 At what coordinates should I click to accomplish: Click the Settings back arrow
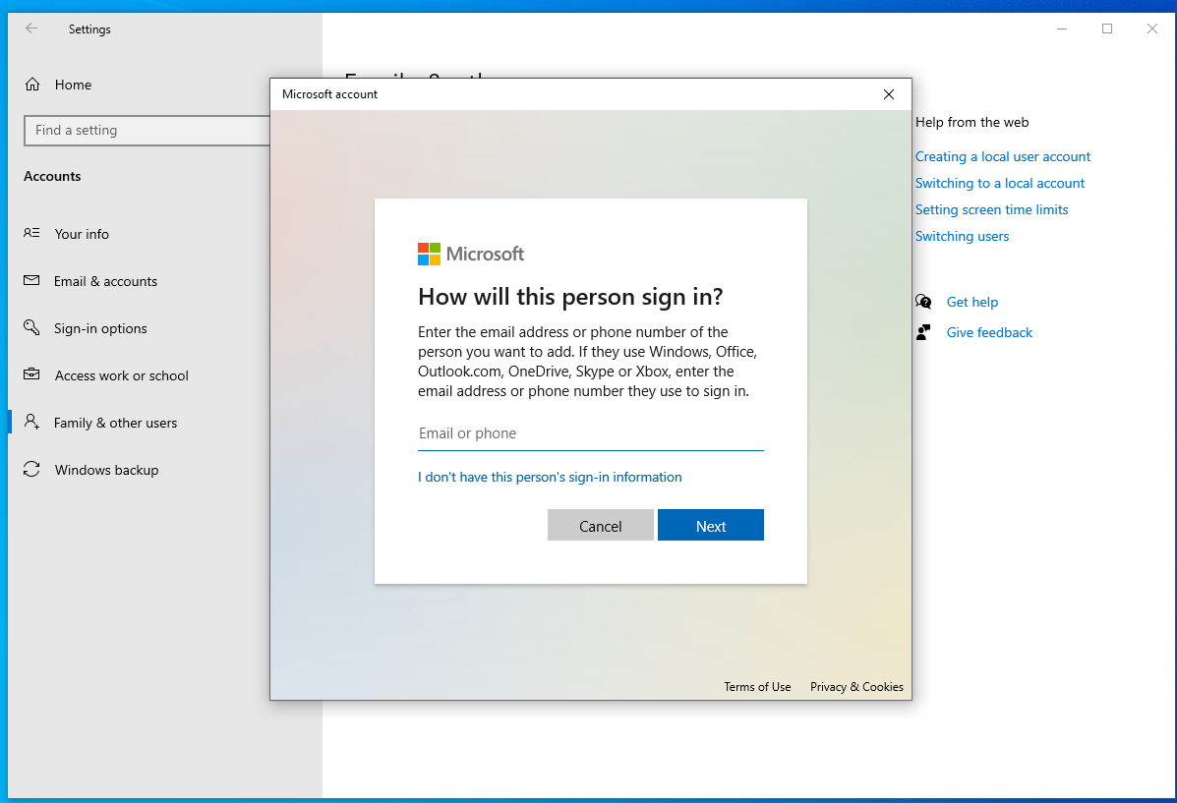point(31,29)
